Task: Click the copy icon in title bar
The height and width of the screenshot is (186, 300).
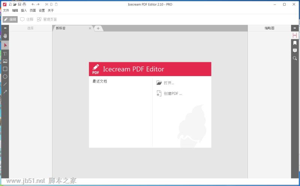Action: click(x=51, y=4)
